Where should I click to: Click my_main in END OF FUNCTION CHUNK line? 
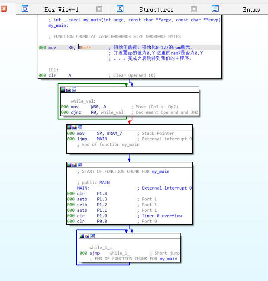(x=168, y=259)
